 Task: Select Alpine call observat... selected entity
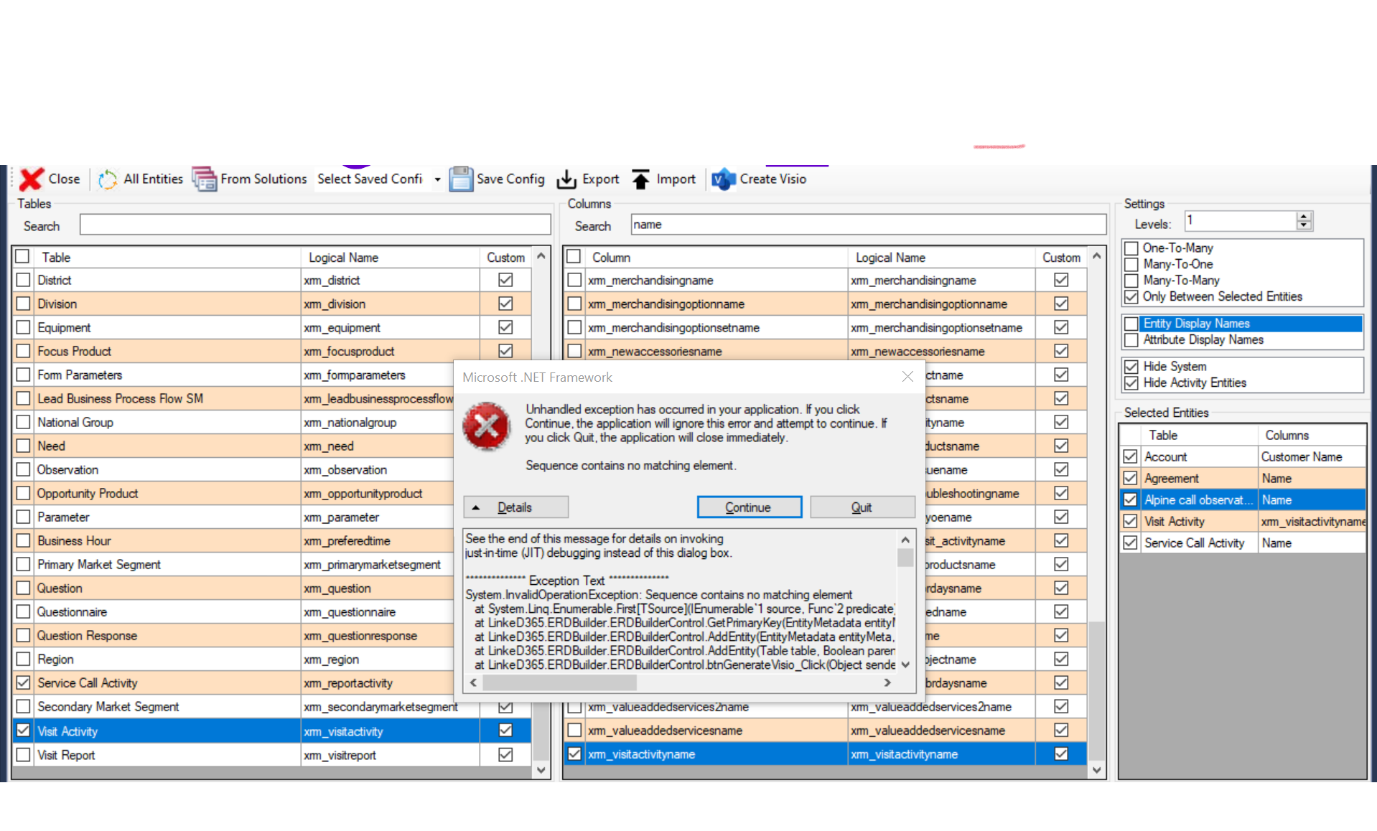tap(1242, 499)
